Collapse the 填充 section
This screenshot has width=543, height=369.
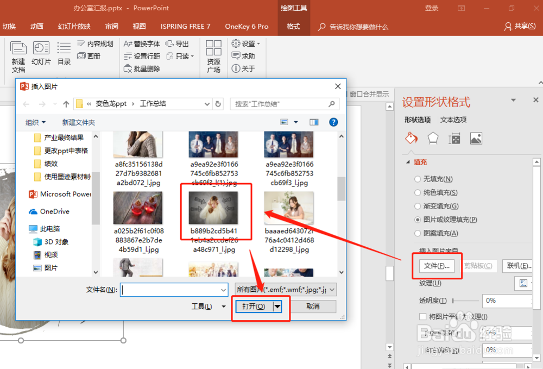point(408,162)
